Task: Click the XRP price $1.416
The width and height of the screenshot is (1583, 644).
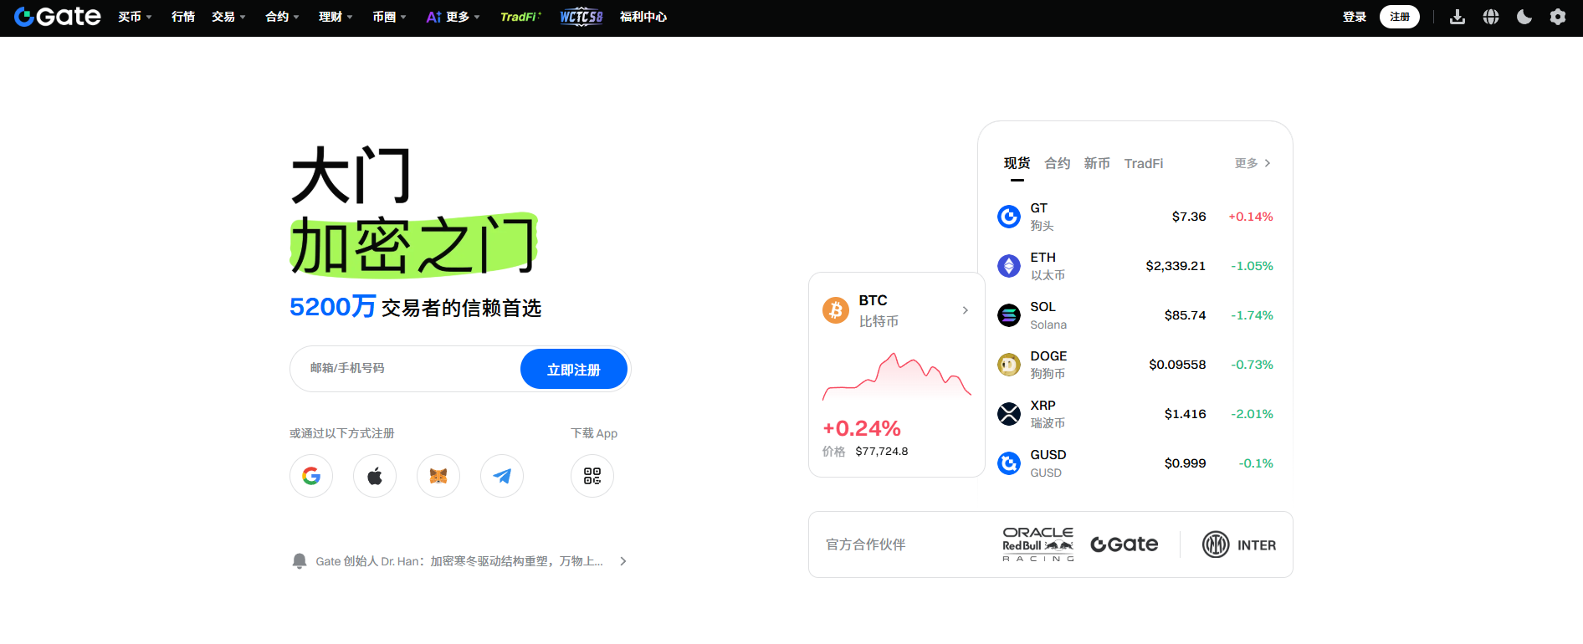Action: pos(1186,414)
